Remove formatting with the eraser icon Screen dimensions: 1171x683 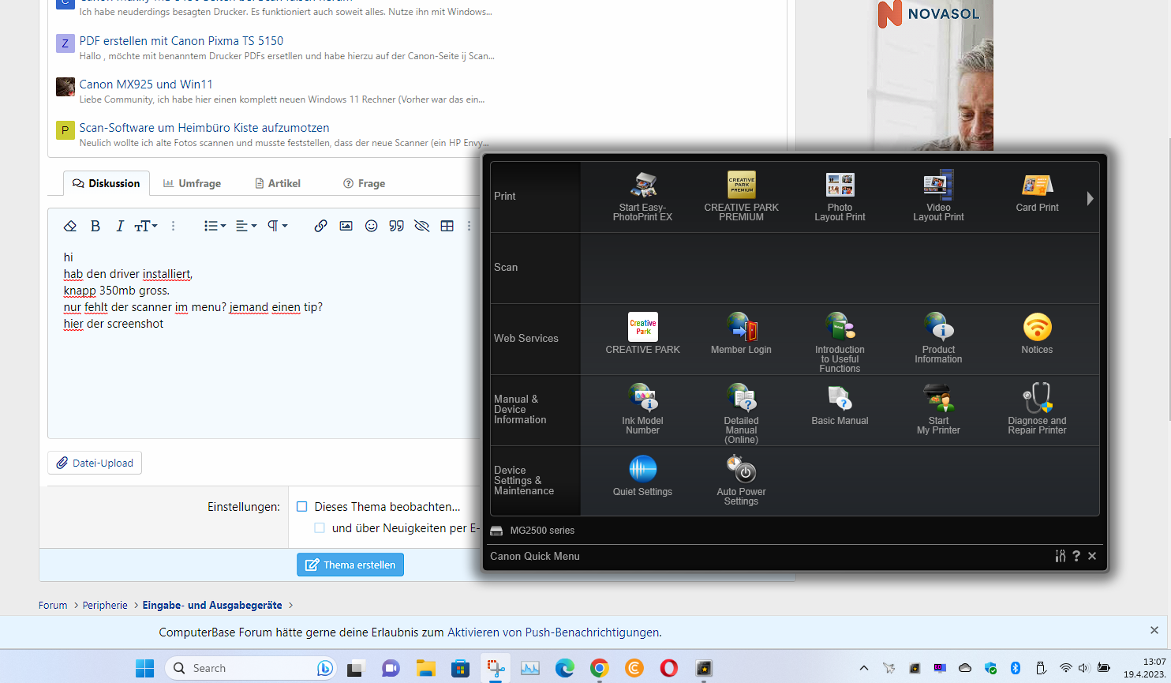pyautogui.click(x=70, y=226)
